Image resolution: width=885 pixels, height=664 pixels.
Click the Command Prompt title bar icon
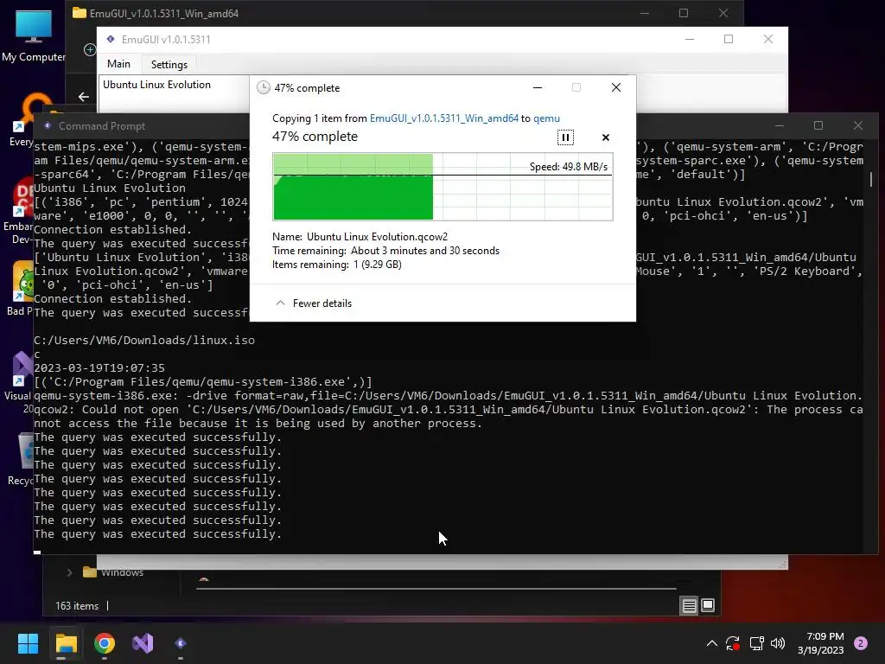tap(48, 126)
